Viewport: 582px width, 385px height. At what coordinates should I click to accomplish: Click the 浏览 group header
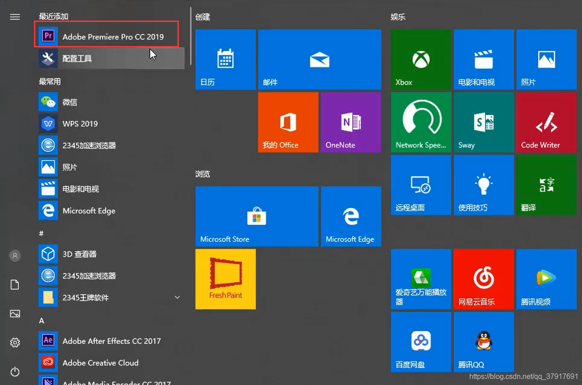pos(202,174)
